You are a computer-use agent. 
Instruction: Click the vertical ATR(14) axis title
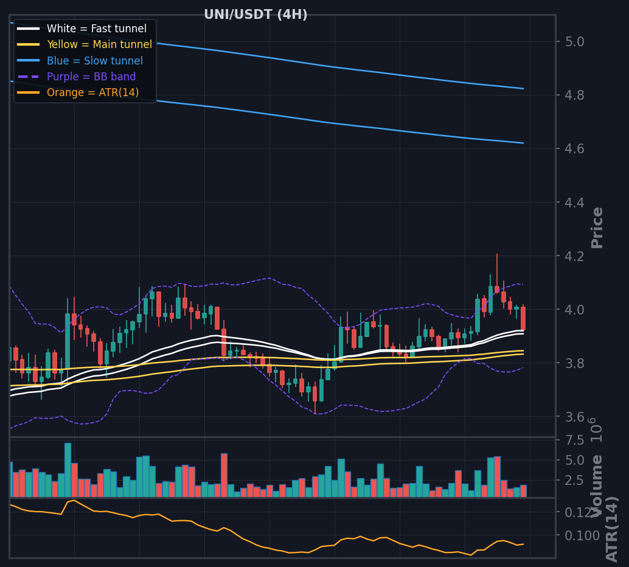coord(611,530)
